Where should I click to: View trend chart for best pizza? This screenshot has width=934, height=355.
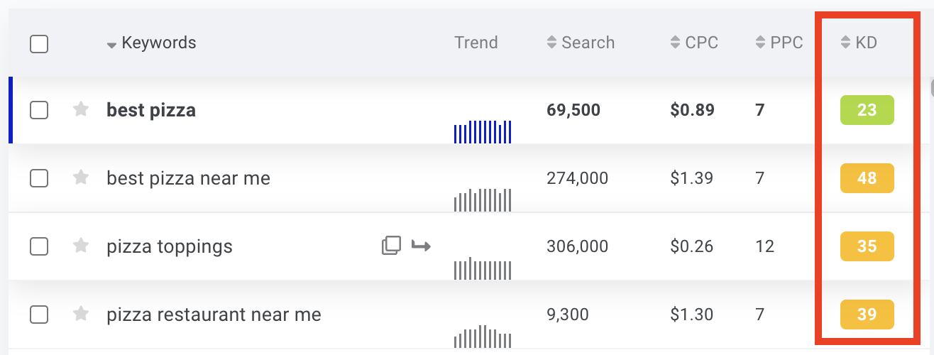(x=483, y=131)
